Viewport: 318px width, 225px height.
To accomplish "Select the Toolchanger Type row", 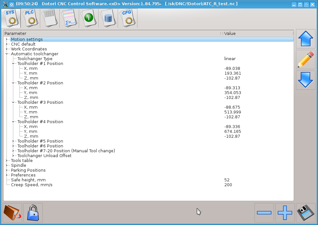I will [x=149, y=59].
